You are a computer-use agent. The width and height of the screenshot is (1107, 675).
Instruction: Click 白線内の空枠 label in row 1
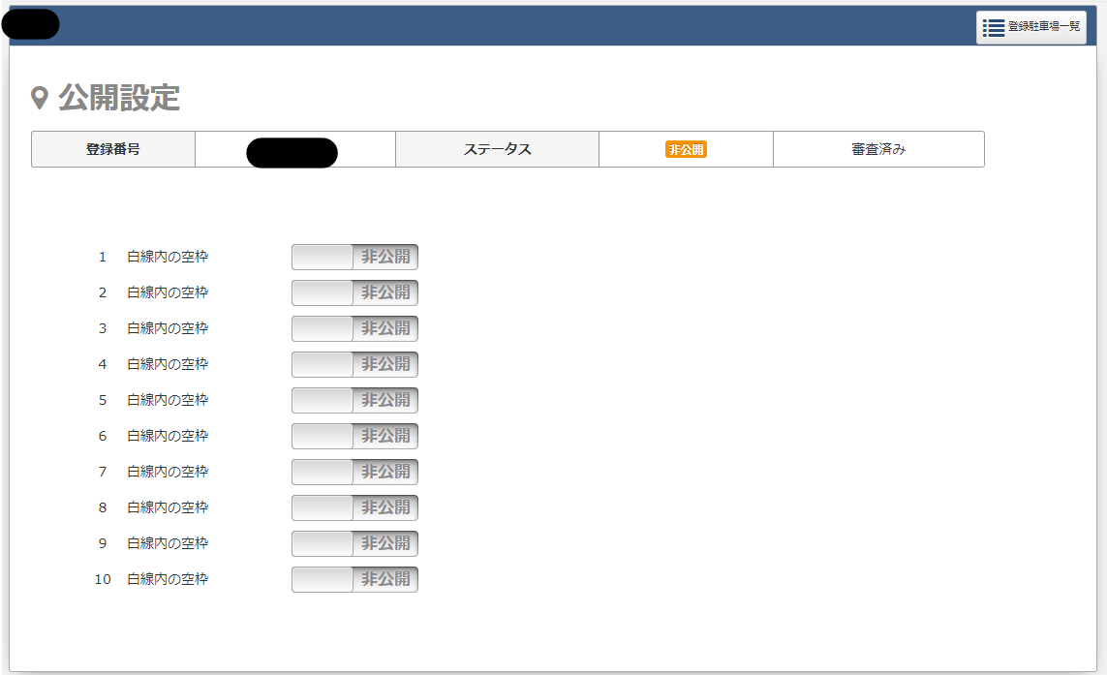168,257
